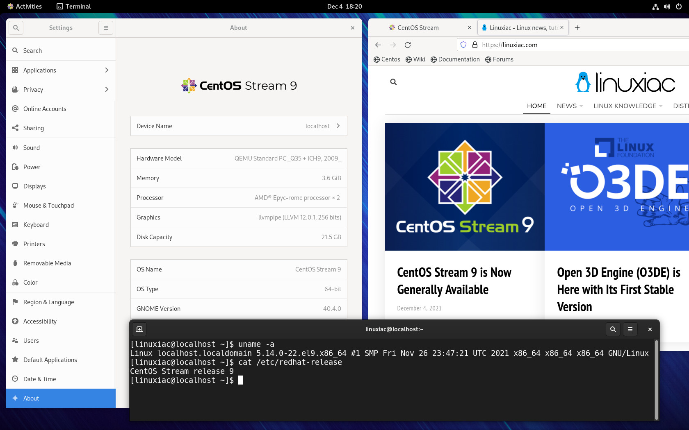This screenshot has width=689, height=430.
Task: Click the Firefox tracking protection shield
Action: tap(463, 45)
